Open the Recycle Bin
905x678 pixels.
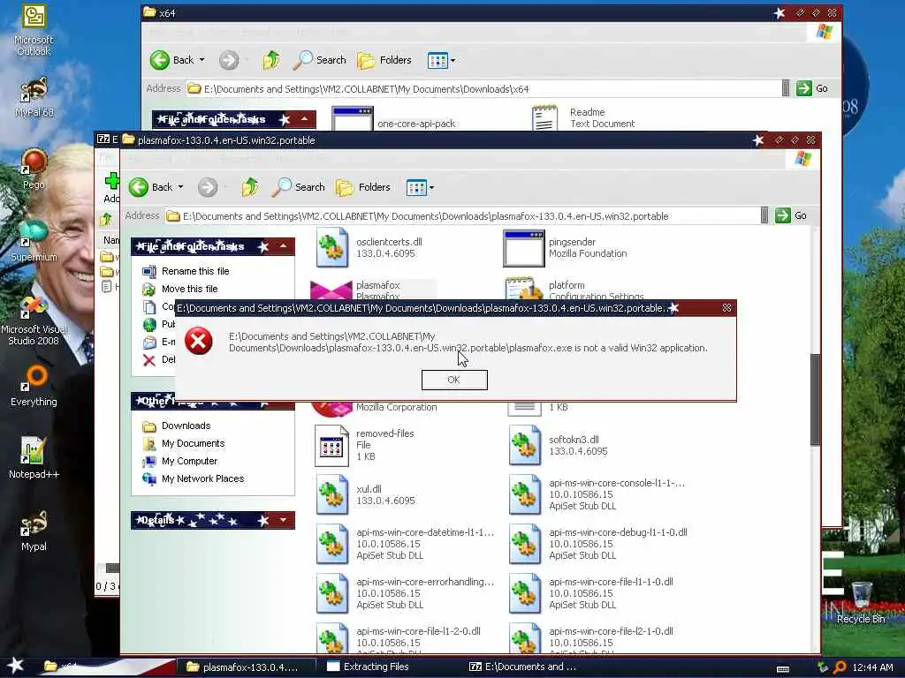861,602
